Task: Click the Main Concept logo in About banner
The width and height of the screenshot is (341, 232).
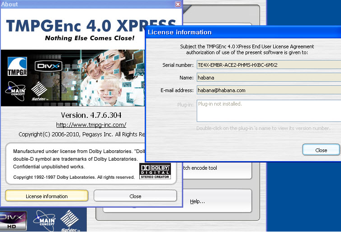Action: pyautogui.click(x=15, y=90)
